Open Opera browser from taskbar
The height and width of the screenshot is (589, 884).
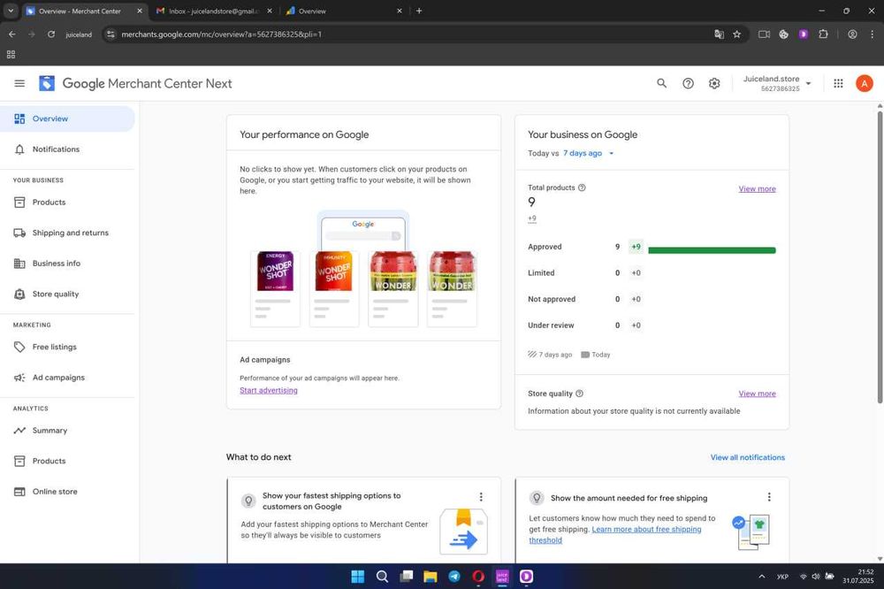tap(478, 577)
